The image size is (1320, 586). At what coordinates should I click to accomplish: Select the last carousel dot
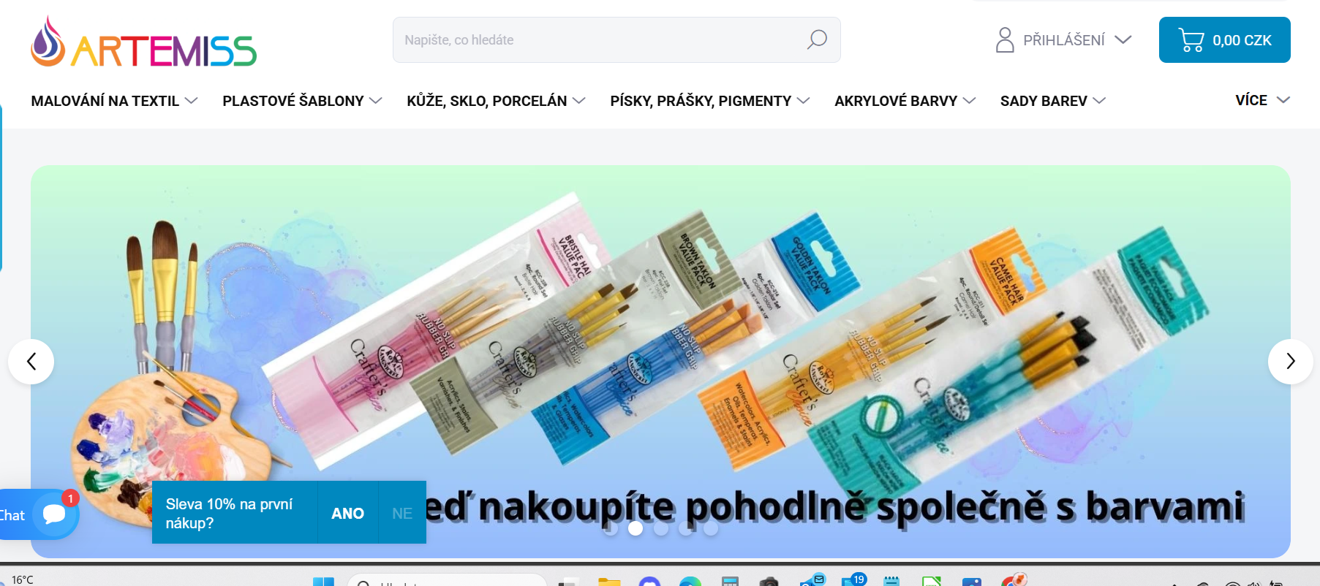point(711,528)
